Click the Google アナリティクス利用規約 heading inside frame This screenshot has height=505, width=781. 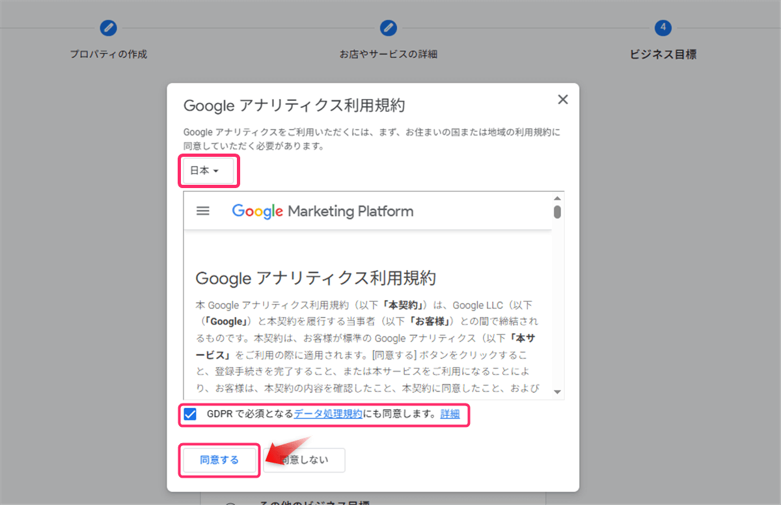[x=316, y=278]
